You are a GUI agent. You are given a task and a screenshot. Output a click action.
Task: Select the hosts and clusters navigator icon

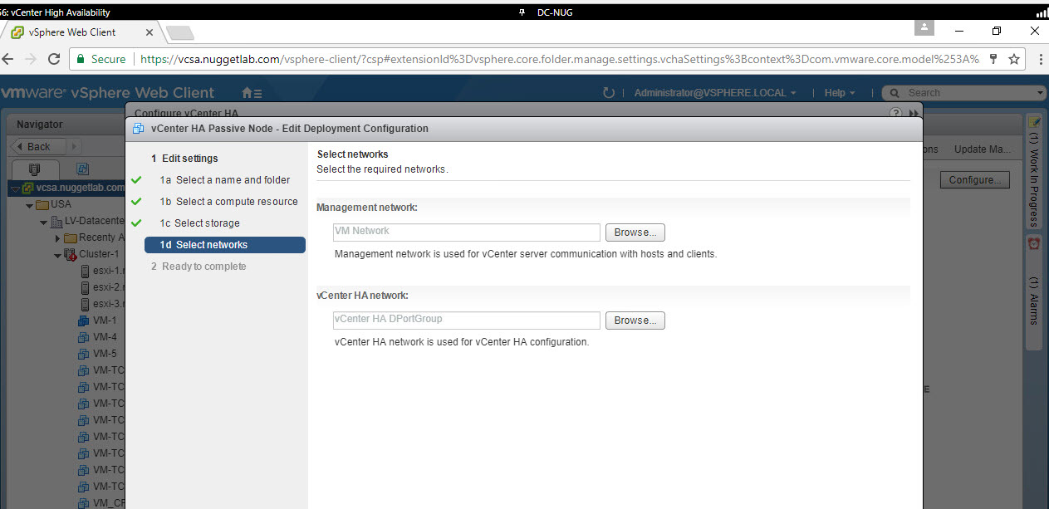click(34, 168)
